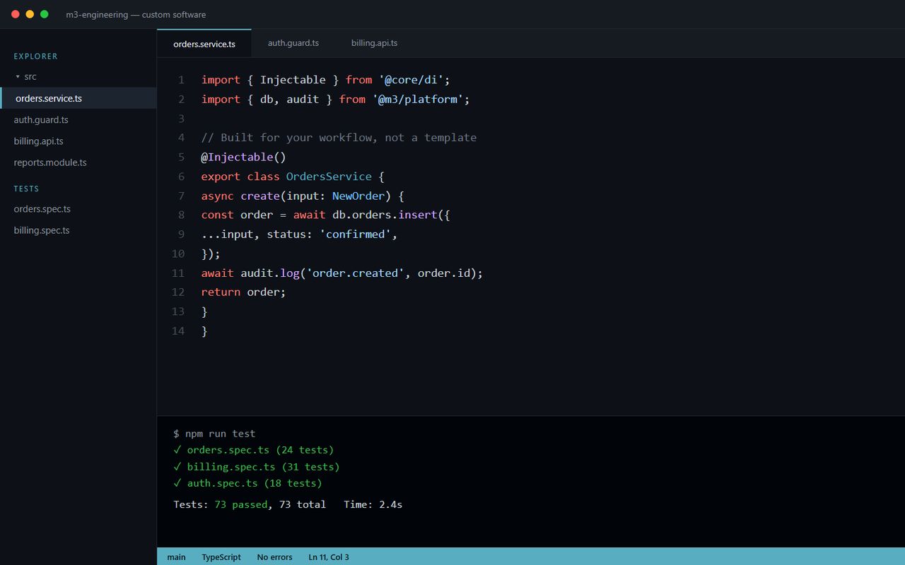Viewport: 905px width, 565px height.
Task: Click 'return order;' on line 12
Action: (243, 292)
